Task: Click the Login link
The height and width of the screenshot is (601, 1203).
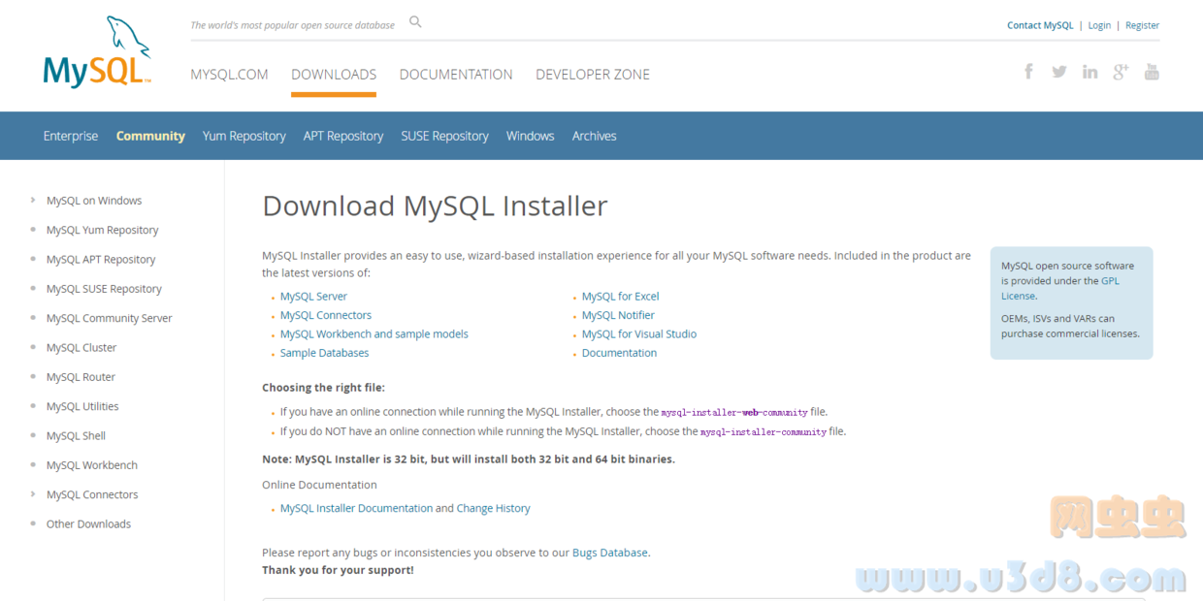Action: pos(1099,25)
